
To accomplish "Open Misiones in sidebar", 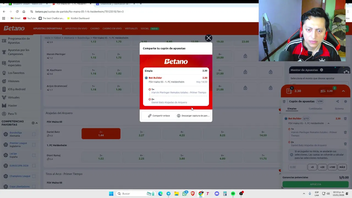I will [x=13, y=81].
